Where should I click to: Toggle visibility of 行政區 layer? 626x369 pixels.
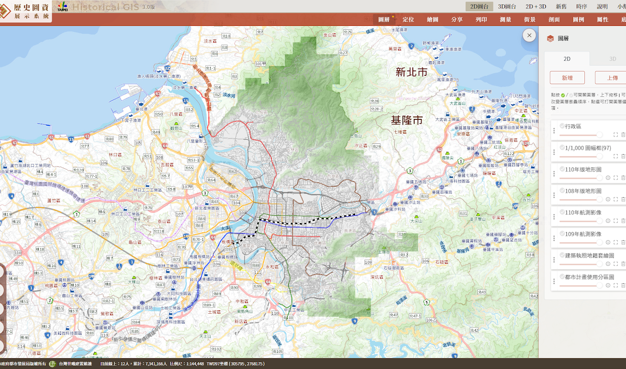click(562, 126)
